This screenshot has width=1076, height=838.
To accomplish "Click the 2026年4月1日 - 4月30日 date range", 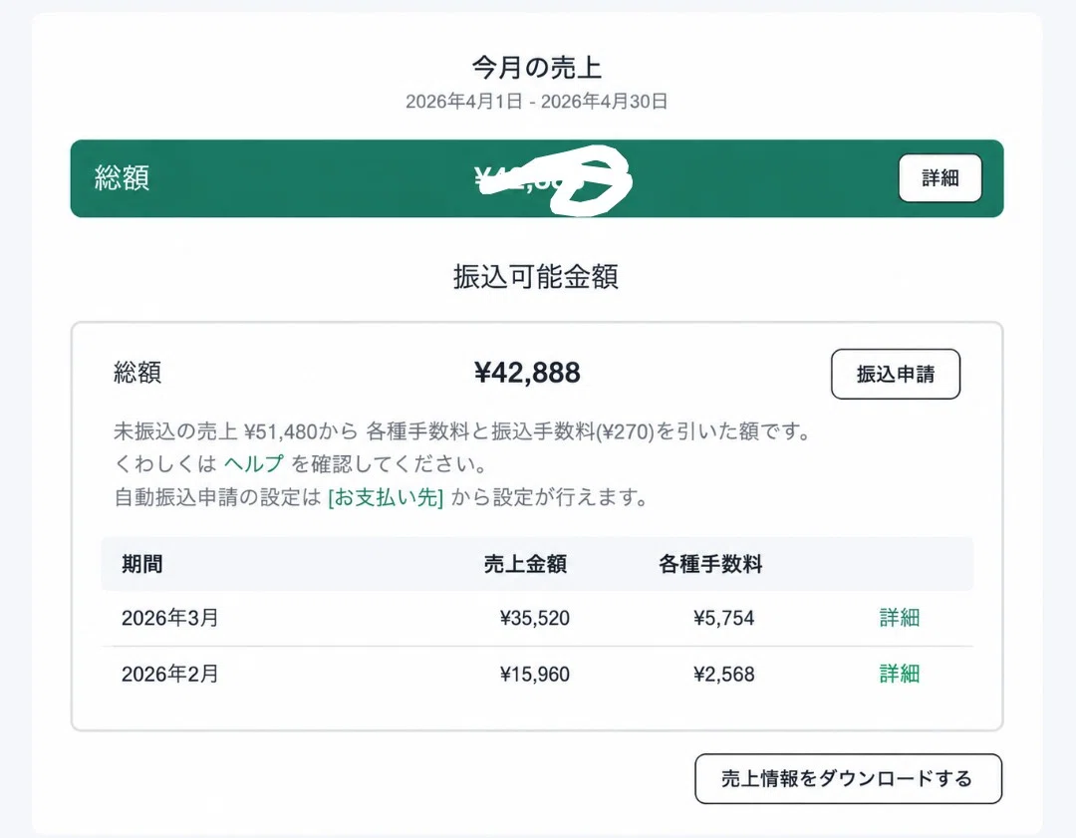I will [x=537, y=102].
